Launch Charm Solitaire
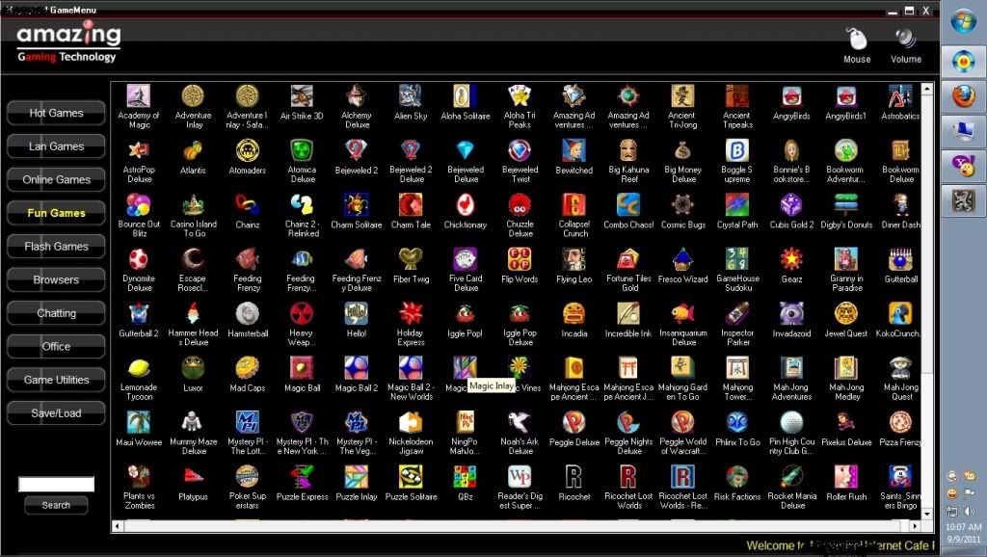Viewport: 987px width, 557px height. (x=357, y=205)
